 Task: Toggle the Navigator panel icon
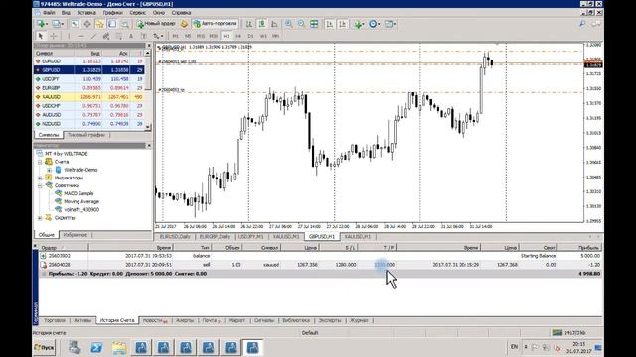click(x=99, y=24)
